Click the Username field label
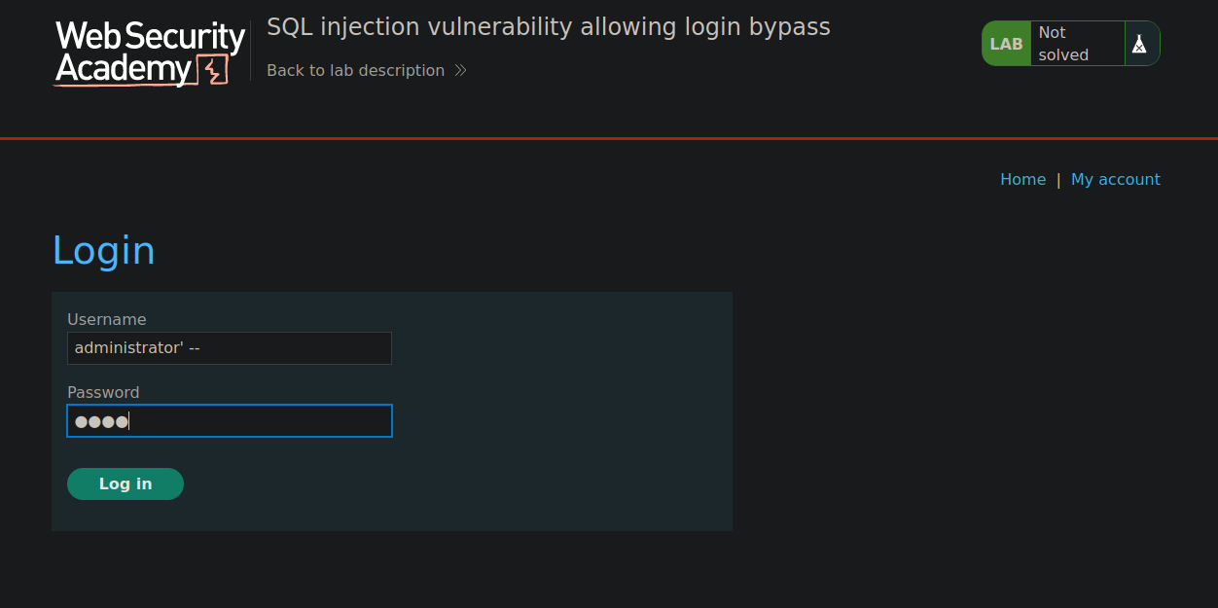Image resolution: width=1218 pixels, height=608 pixels. tap(107, 319)
